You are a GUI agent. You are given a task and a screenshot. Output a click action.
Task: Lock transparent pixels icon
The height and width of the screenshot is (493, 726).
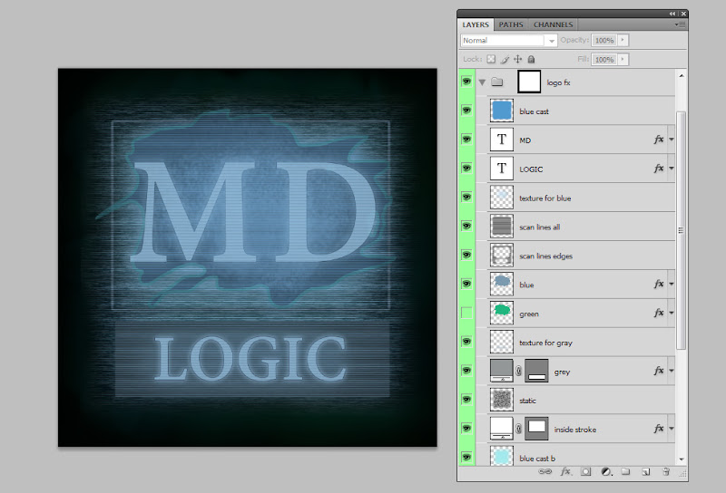(x=491, y=59)
